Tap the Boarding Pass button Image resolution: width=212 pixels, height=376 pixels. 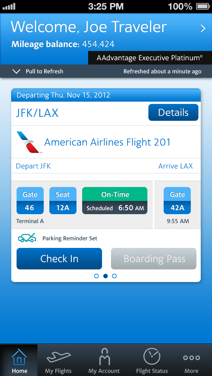(154, 258)
